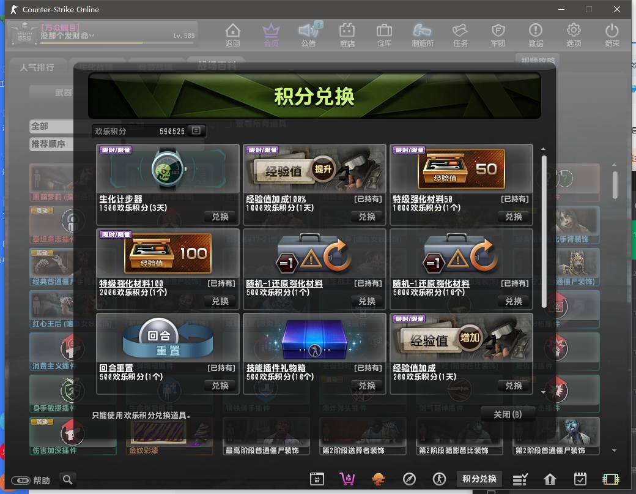The image size is (636, 494).
Task: Open the 商店 shop icon
Action: pos(347,34)
